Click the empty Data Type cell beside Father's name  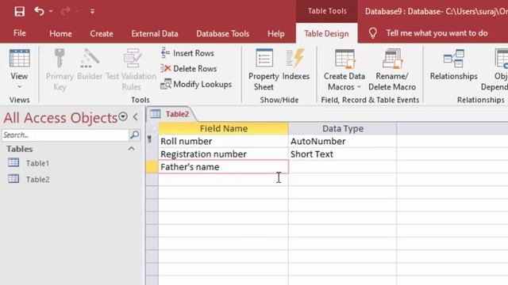click(x=342, y=167)
